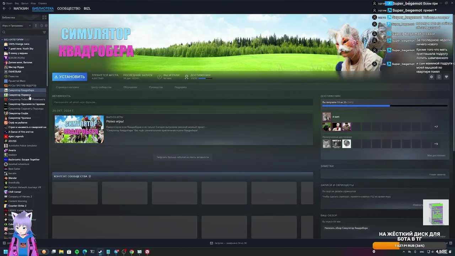
Task: Open the Игры menu
Action: 33,3
